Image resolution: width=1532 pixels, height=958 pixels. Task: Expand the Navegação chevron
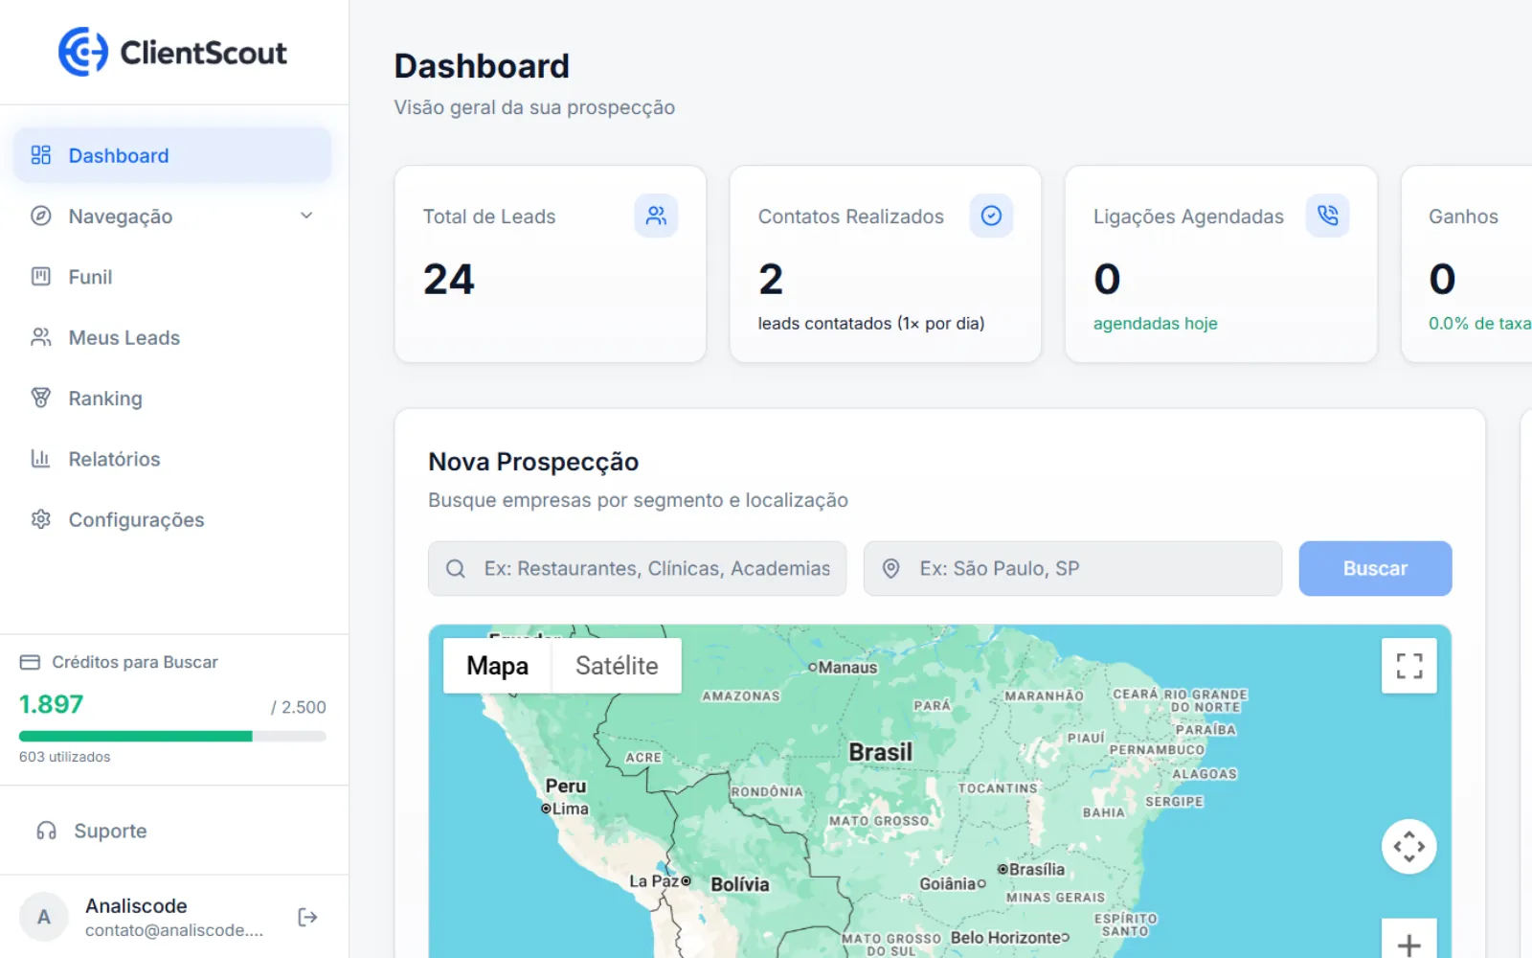click(x=306, y=216)
